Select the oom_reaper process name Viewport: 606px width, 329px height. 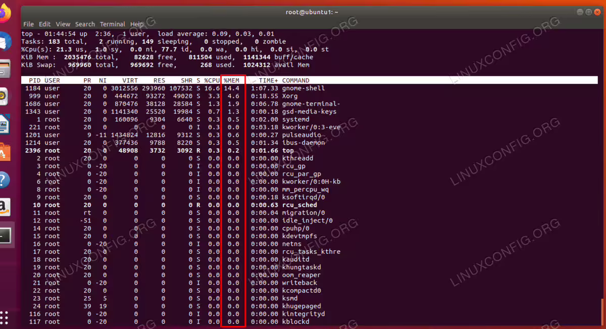pyautogui.click(x=301, y=275)
